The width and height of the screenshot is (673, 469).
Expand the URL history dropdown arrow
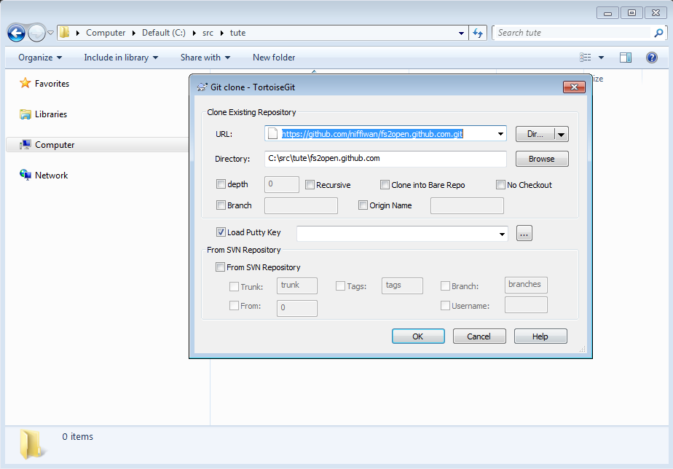point(500,134)
